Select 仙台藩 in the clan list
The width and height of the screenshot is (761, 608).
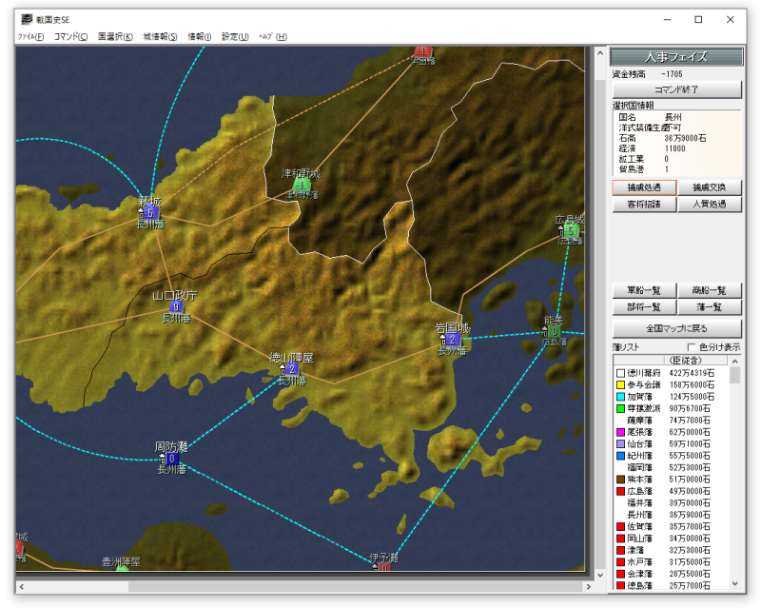click(x=671, y=443)
